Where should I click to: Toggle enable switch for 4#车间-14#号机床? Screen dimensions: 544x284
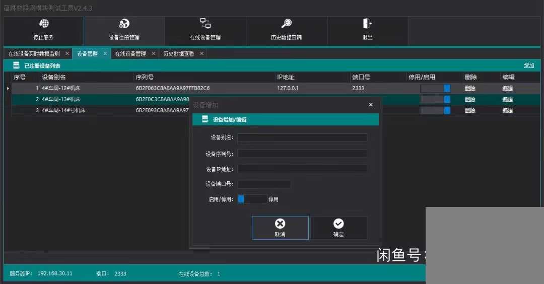pos(435,110)
